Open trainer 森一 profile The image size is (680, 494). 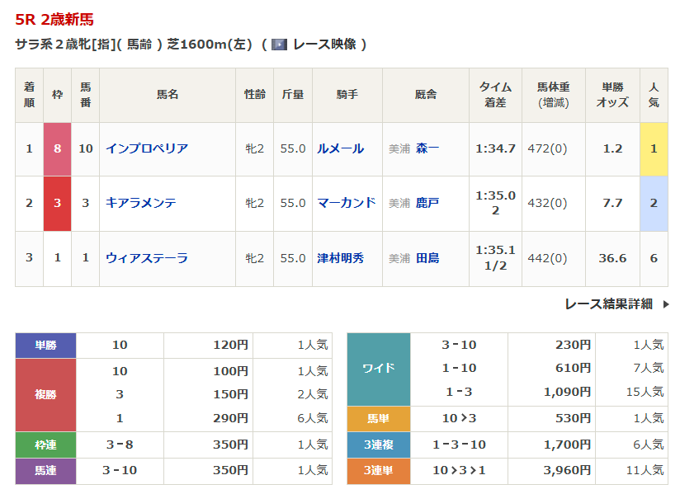coord(427,149)
